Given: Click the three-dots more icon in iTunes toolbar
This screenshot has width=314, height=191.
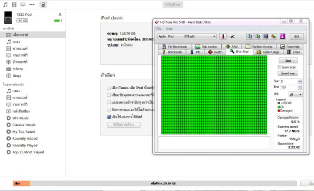Looking at the screenshot, I should pyautogui.click(x=32, y=5).
